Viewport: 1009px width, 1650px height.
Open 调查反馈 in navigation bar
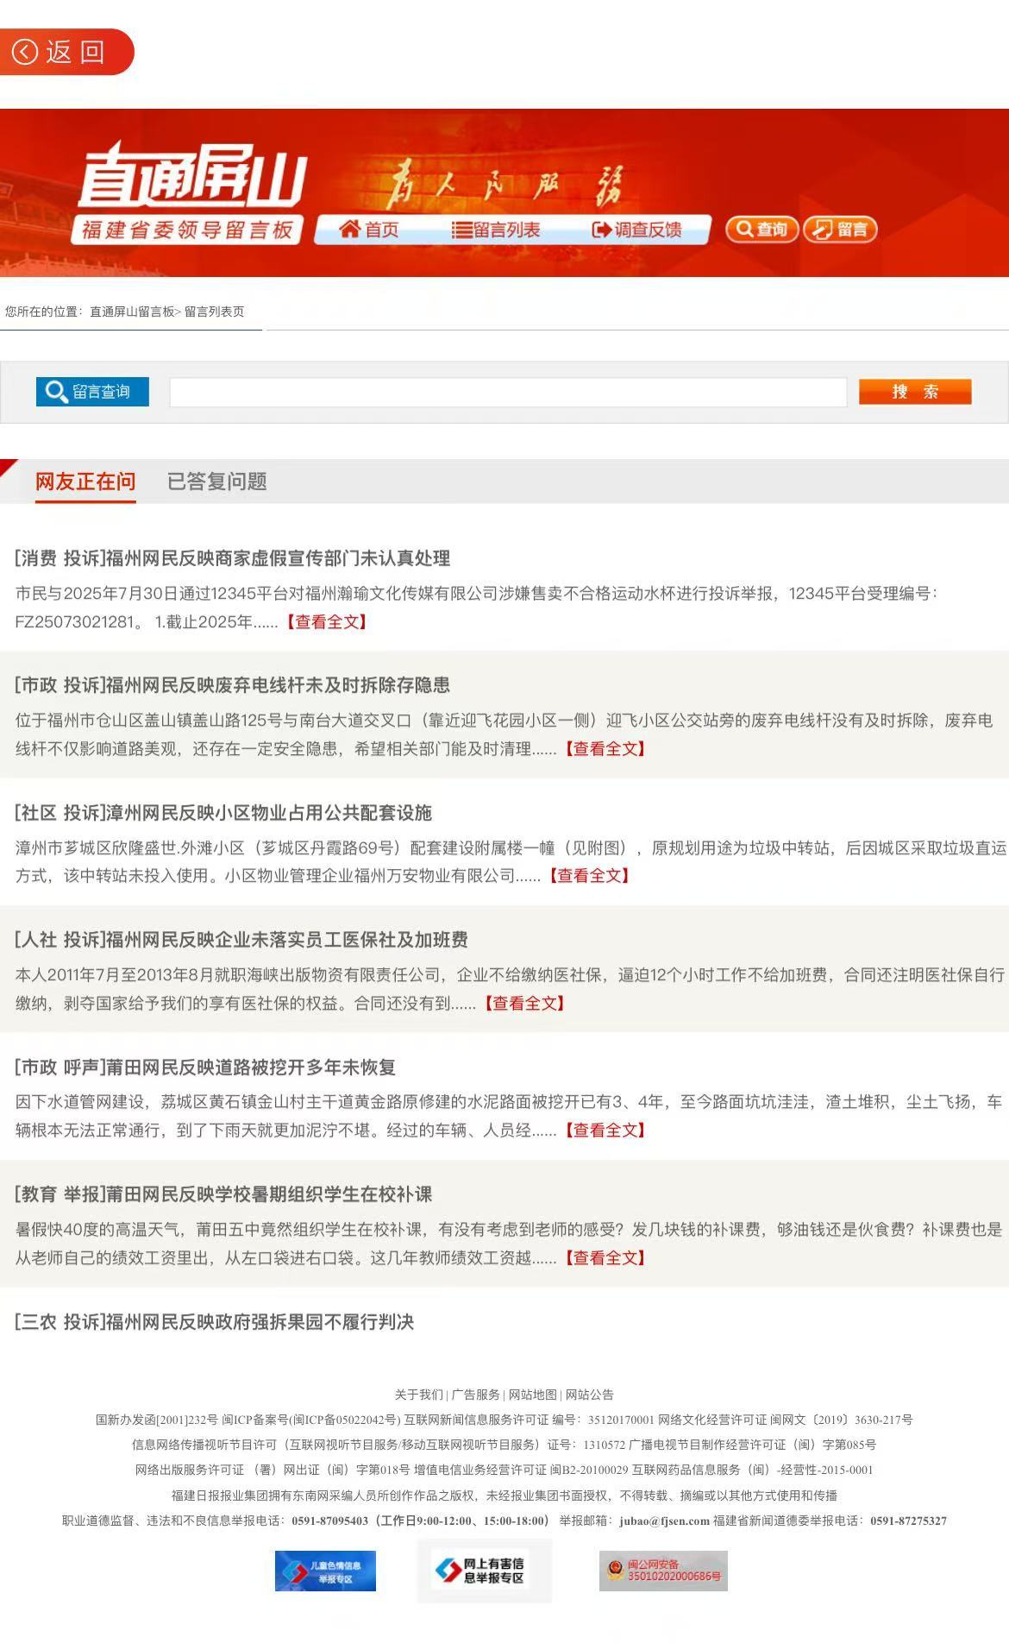point(637,230)
